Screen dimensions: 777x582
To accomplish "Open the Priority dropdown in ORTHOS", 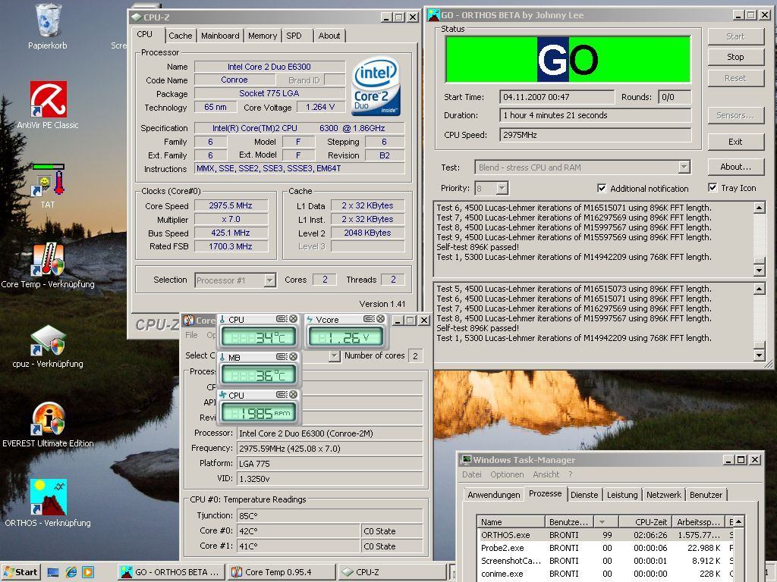I will coord(502,188).
